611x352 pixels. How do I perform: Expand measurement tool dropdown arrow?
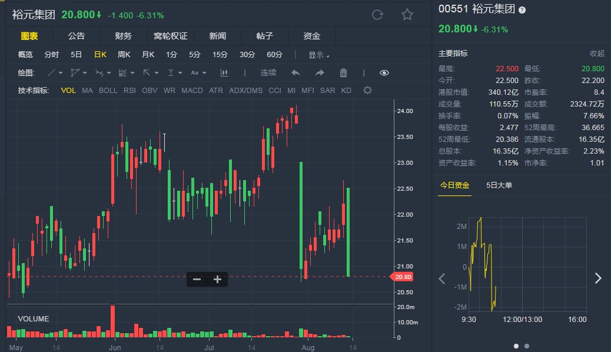[180, 73]
